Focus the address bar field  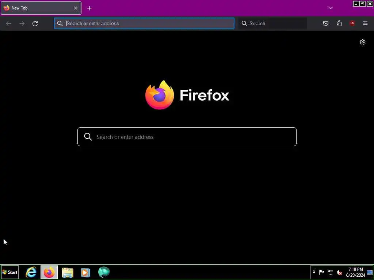(144, 23)
